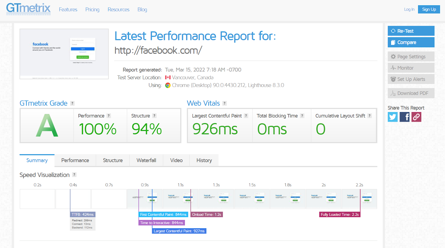Click the facebook page screenshot thumbnail
Viewport: 445px width, 248px height.
pos(64,54)
